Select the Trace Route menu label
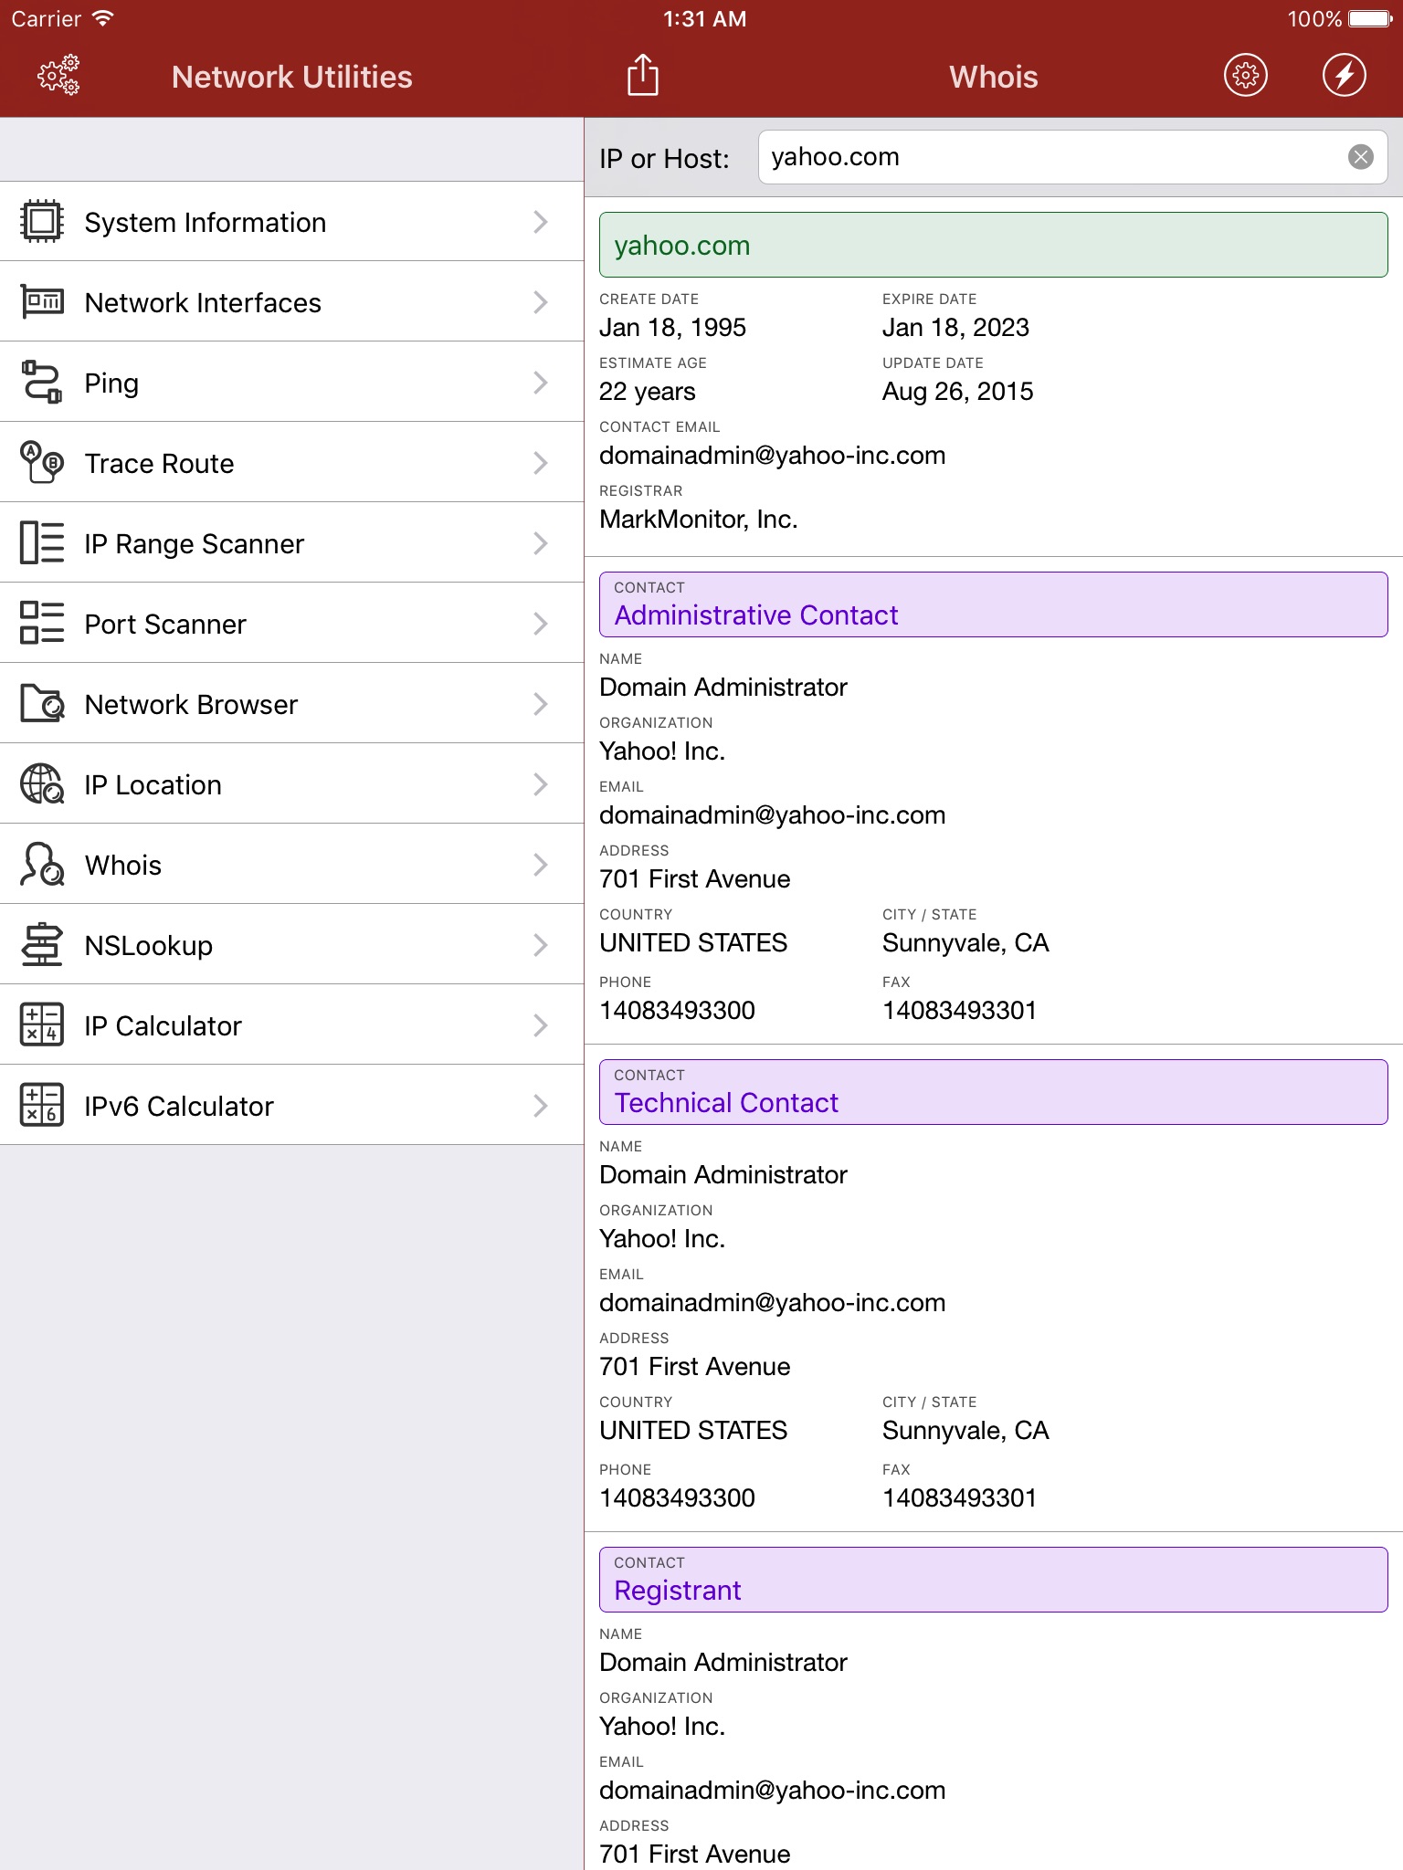This screenshot has width=1403, height=1870. [160, 464]
